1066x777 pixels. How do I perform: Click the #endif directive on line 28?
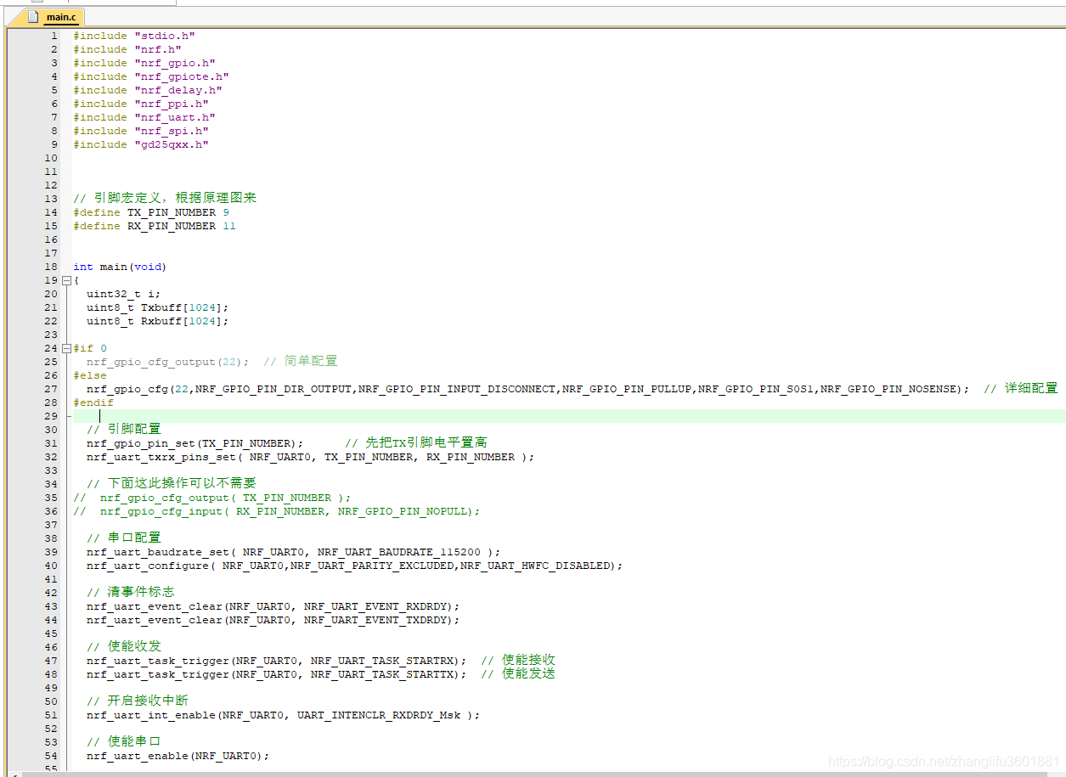(93, 403)
